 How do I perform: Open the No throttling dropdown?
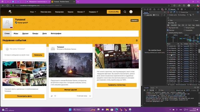[183, 15]
